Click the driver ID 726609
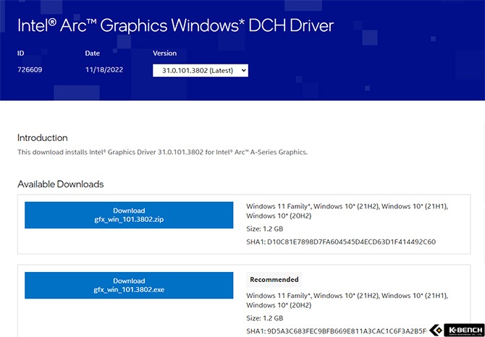The height and width of the screenshot is (337, 485). 30,70
